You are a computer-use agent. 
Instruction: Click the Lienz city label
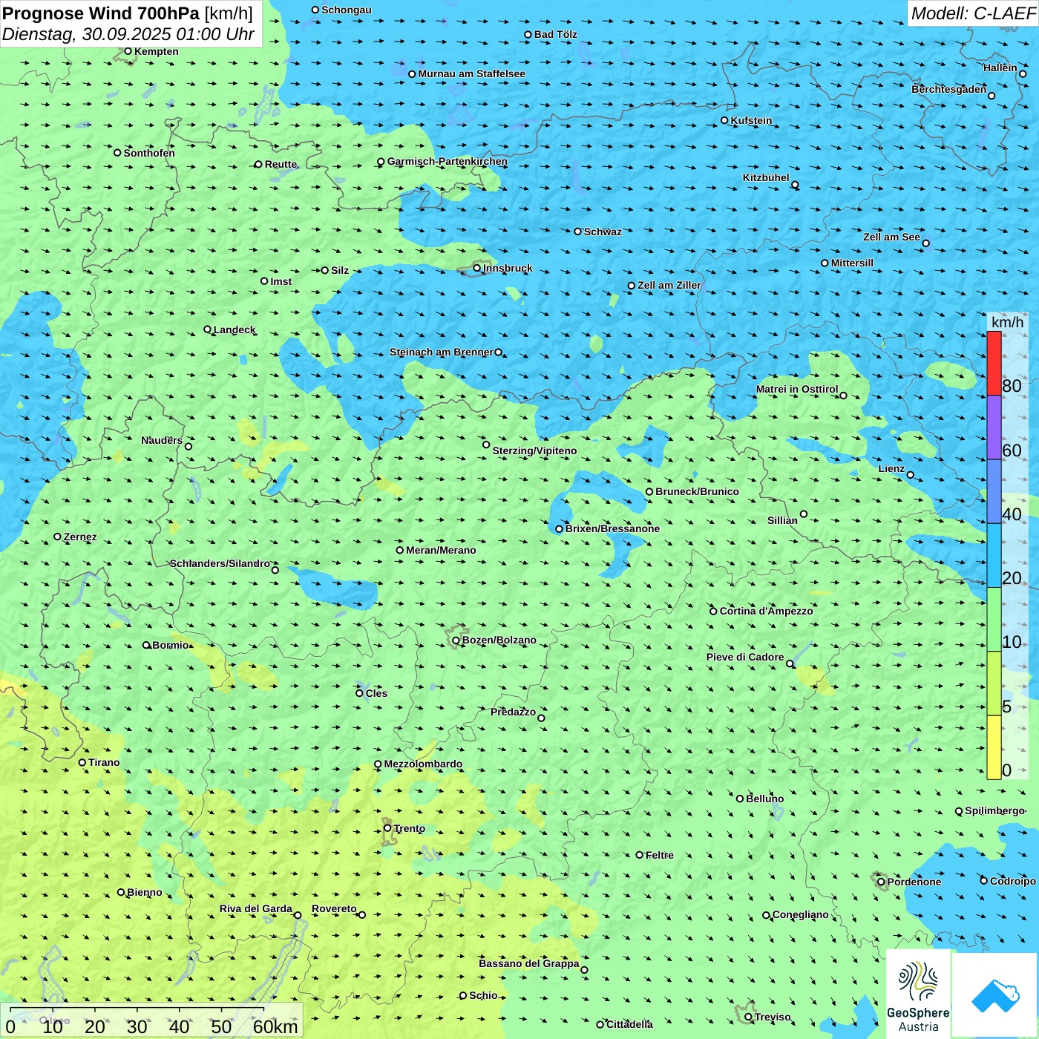(891, 468)
